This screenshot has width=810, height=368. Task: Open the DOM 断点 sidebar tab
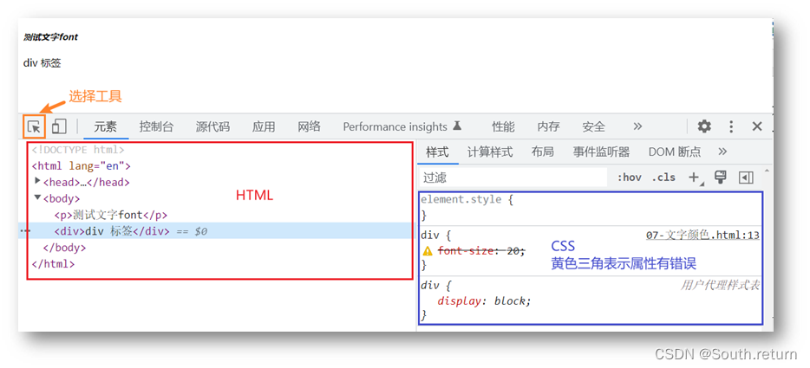point(675,152)
